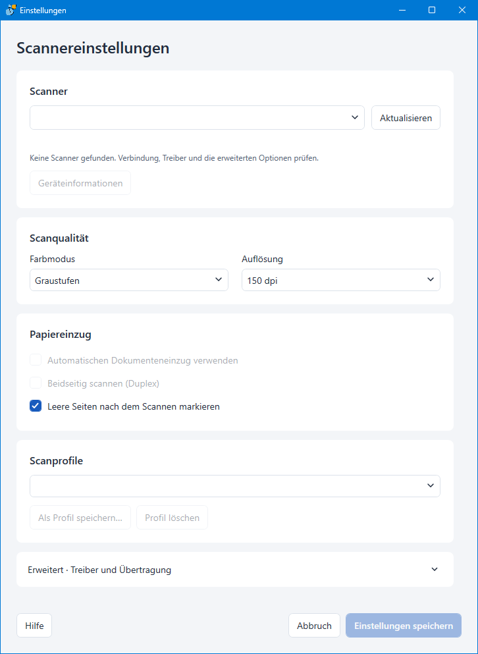Click the Profil löschen button
Screen dimensions: 478x654
(172, 518)
